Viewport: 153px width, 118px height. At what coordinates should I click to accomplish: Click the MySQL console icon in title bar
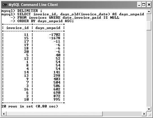click(x=5, y=5)
